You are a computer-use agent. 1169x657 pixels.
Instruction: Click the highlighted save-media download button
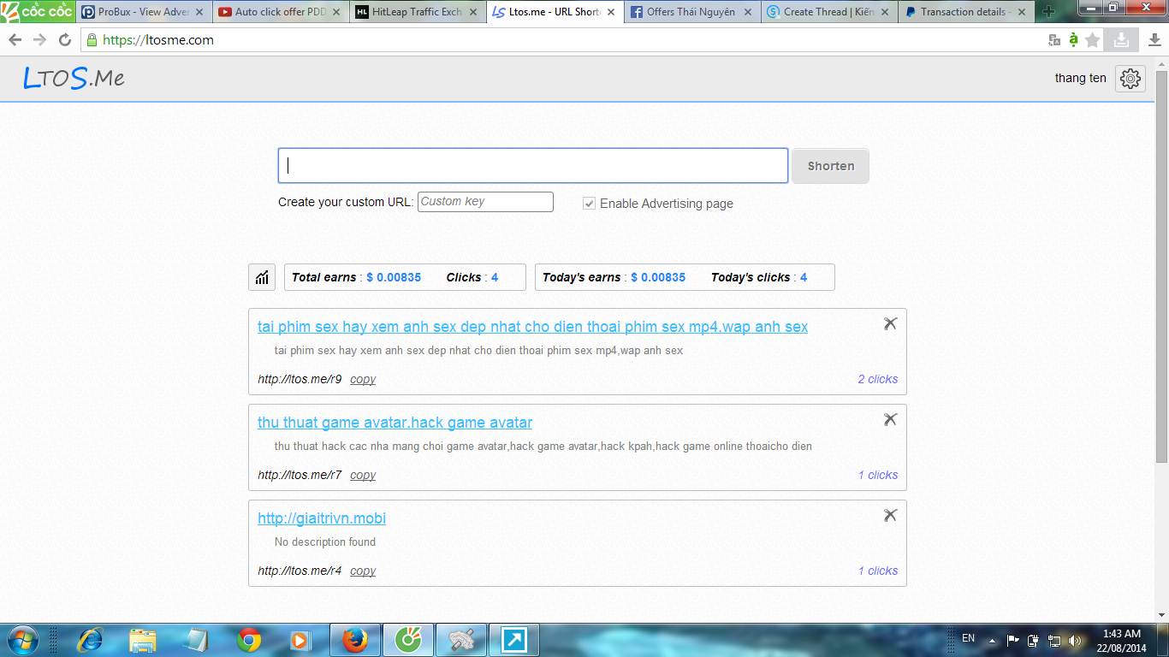tap(1120, 39)
